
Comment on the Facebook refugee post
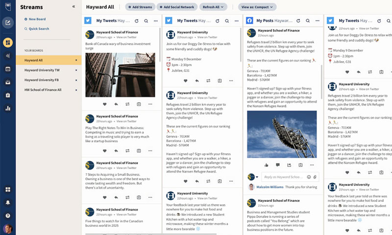click(x=278, y=165)
